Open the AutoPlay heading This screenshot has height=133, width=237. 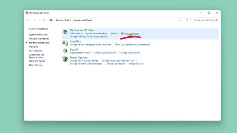point(75,41)
